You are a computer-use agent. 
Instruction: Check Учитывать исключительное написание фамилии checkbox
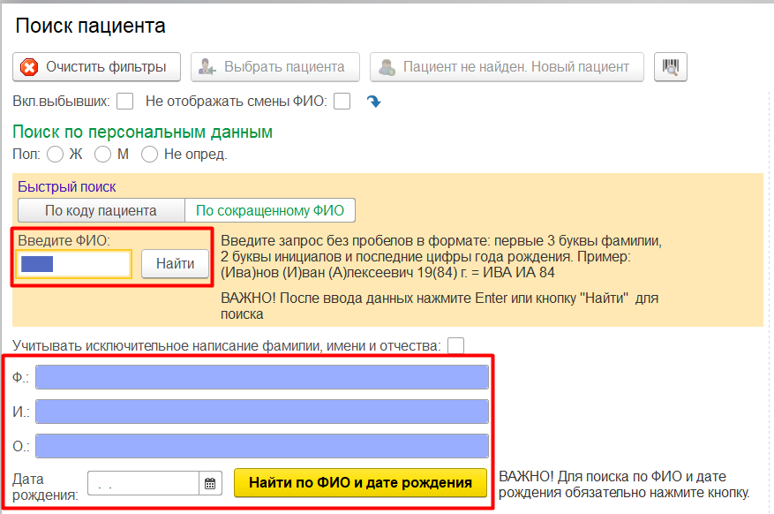tap(456, 345)
